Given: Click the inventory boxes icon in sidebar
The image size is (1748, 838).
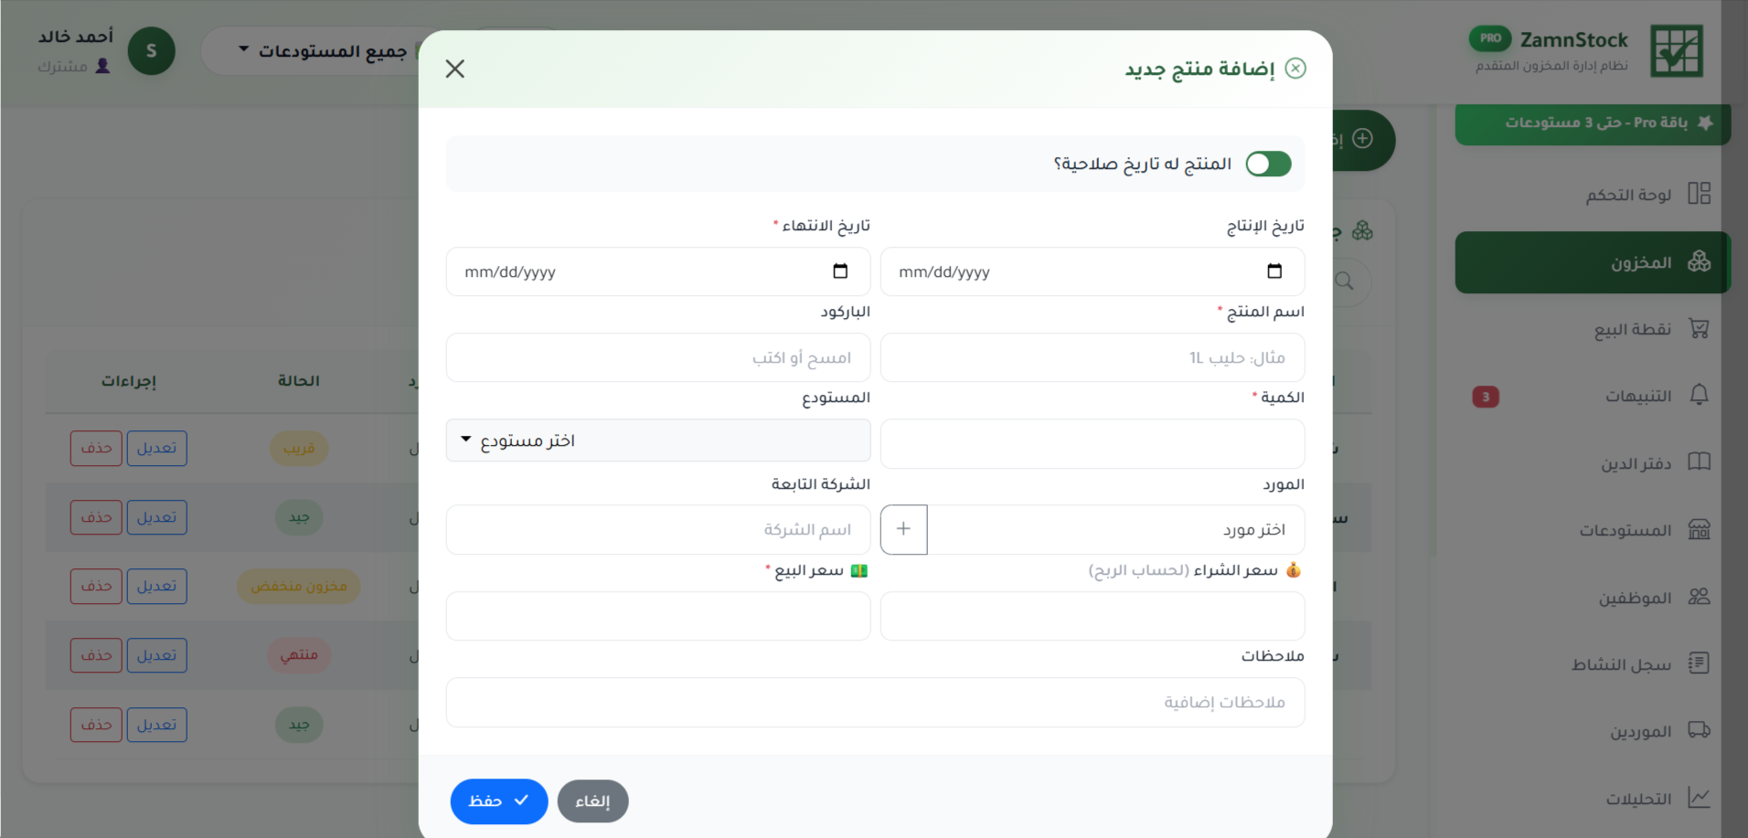Looking at the screenshot, I should (x=1699, y=261).
